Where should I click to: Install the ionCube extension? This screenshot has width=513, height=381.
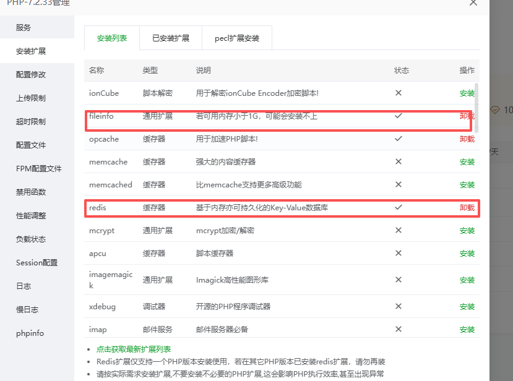coord(467,93)
